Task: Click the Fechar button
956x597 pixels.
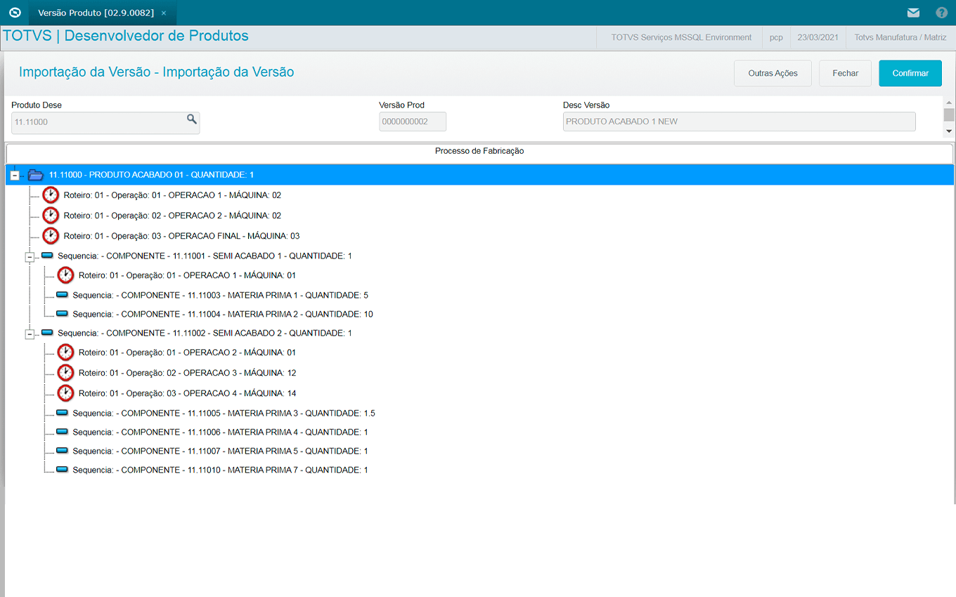Action: [845, 73]
